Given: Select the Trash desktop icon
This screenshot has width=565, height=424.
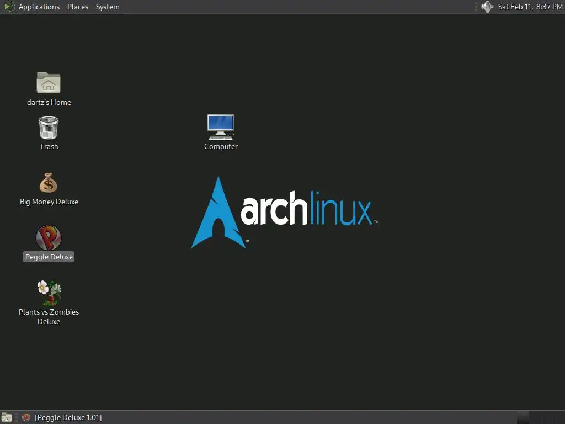Looking at the screenshot, I should [x=49, y=128].
